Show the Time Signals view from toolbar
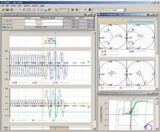Image resolution: width=160 pixels, height=132 pixels. coord(34,10)
